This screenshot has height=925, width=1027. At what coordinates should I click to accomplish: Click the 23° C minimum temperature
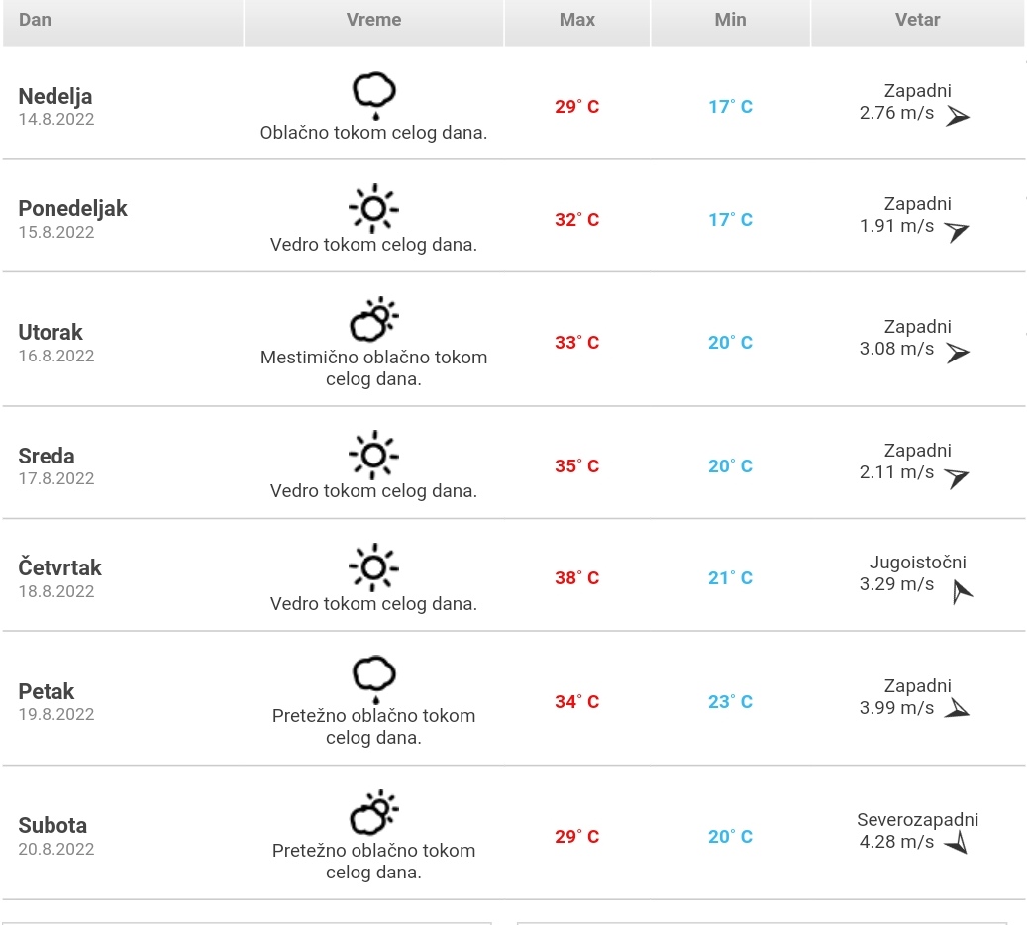(730, 701)
